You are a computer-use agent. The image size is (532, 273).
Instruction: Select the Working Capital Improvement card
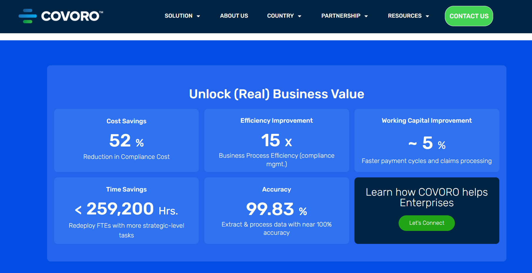(427, 141)
